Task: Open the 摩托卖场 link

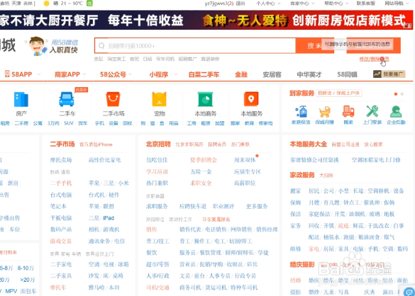Action: (61, 160)
